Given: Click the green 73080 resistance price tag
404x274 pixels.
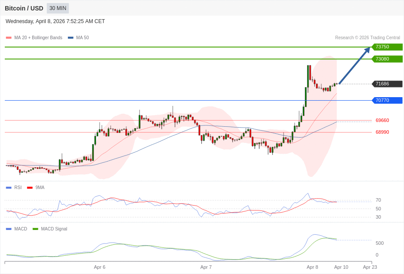Looking at the screenshot, I should 387,59.
